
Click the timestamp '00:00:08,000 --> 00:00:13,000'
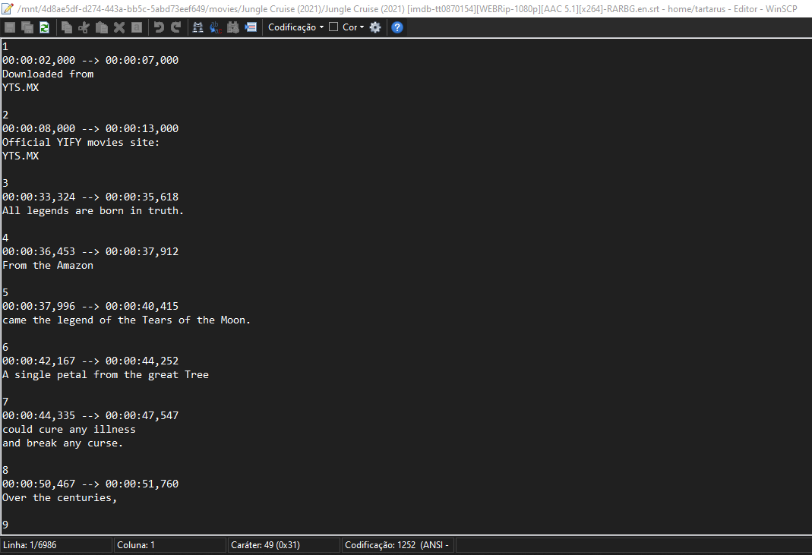(90, 128)
